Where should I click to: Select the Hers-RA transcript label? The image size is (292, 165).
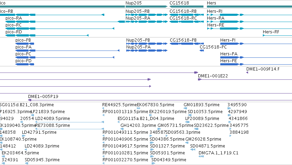point(215,18)
